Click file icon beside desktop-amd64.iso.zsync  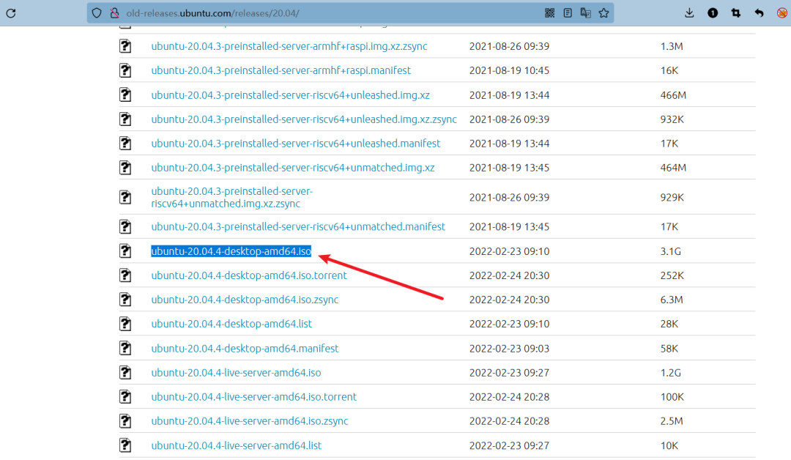pyautogui.click(x=125, y=299)
